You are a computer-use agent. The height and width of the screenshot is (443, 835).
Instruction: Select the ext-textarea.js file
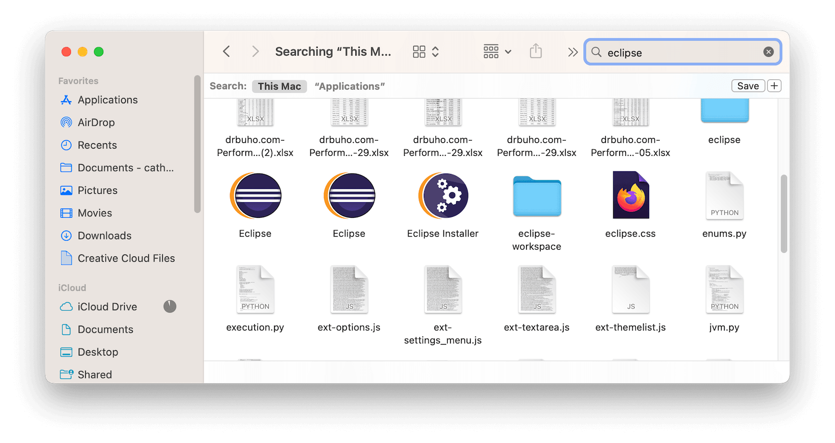536,289
